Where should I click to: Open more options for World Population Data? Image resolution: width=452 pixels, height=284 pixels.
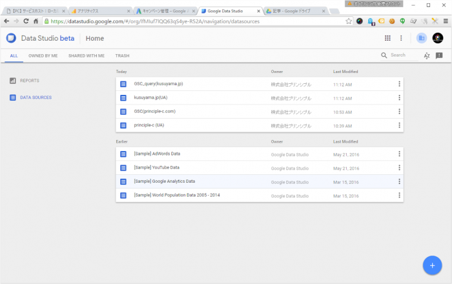click(399, 195)
